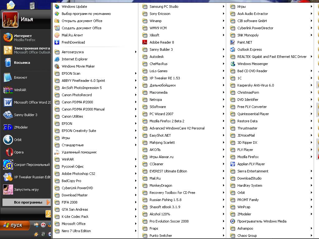
Task: Launch Orbit downloader icon in left pane
Action: pos(8,140)
